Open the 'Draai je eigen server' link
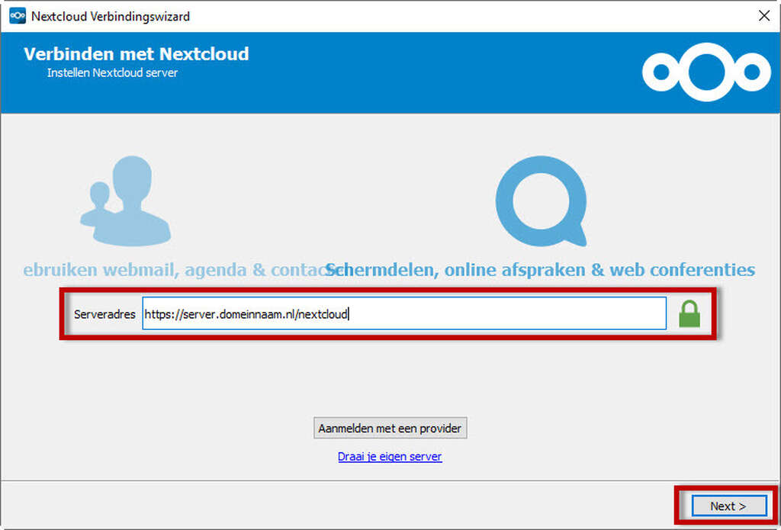The width and height of the screenshot is (781, 530). (390, 457)
